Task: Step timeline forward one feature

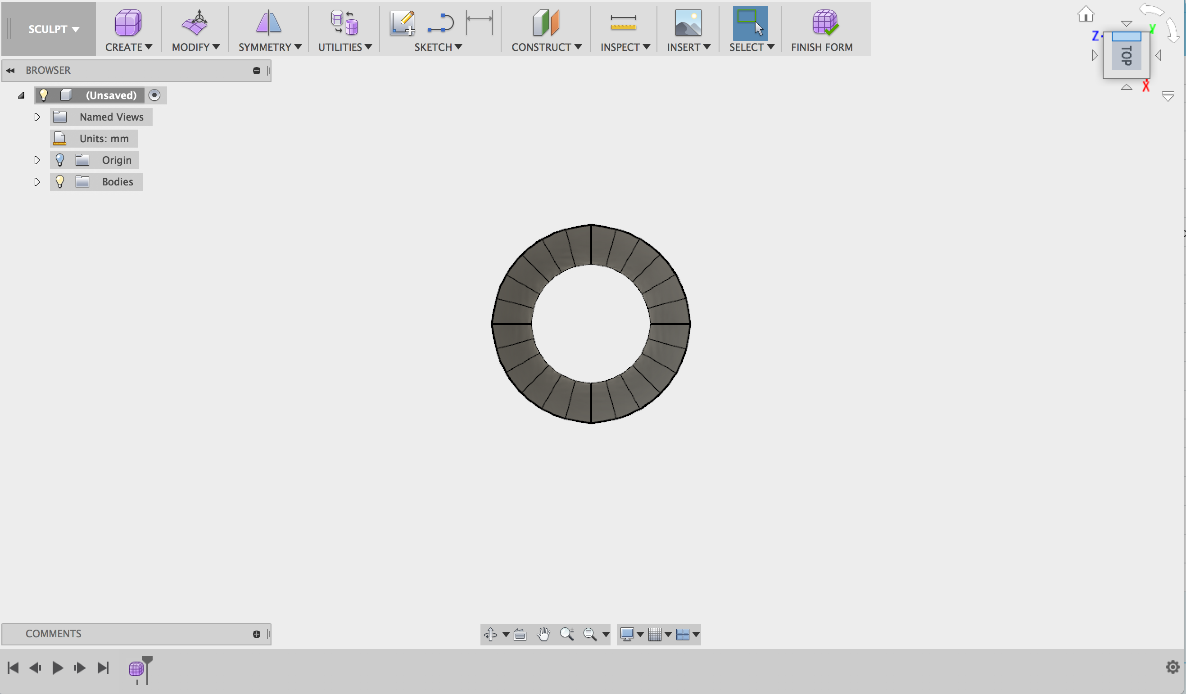Action: (x=80, y=667)
